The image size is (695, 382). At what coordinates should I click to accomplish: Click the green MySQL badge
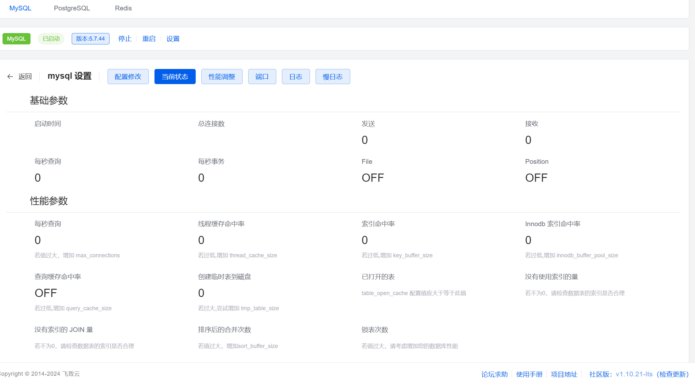pyautogui.click(x=16, y=39)
